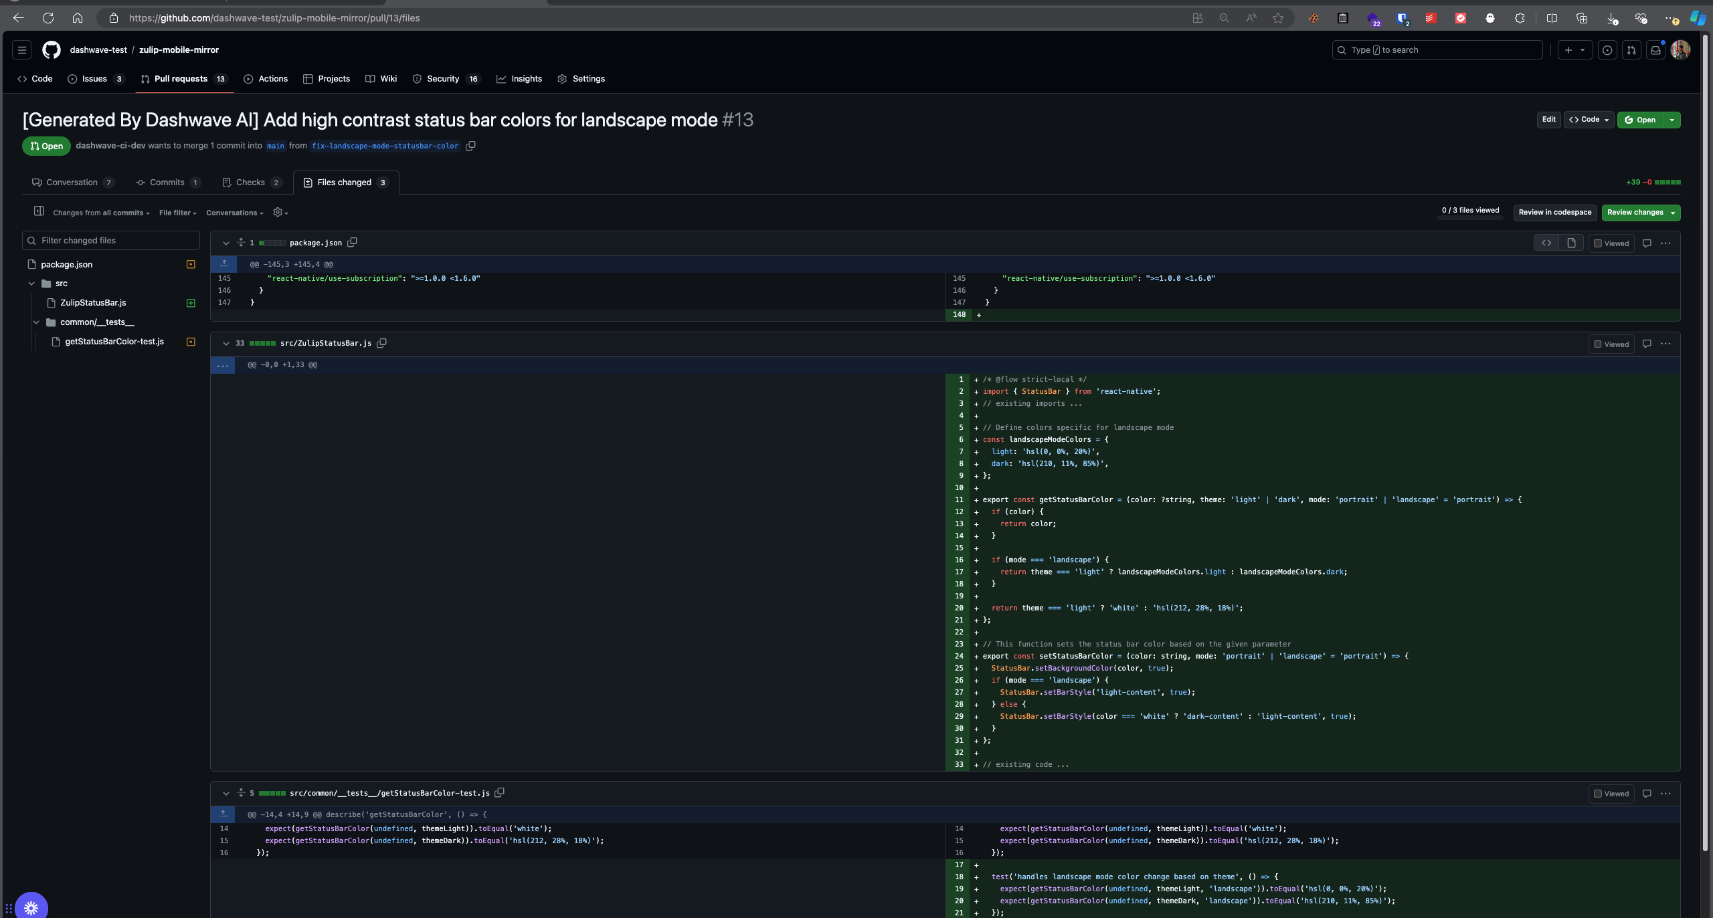Copy the getStatusBarColor-test.js file path

click(x=500, y=793)
